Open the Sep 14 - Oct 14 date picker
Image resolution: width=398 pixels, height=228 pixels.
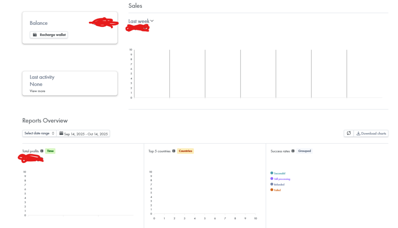pos(84,133)
